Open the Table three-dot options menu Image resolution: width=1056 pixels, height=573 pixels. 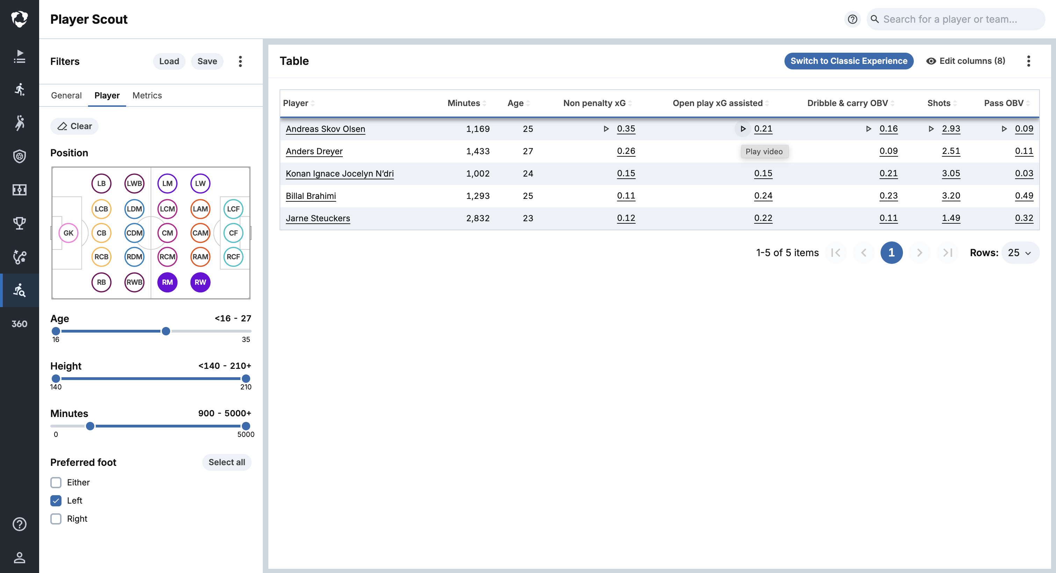(1028, 61)
